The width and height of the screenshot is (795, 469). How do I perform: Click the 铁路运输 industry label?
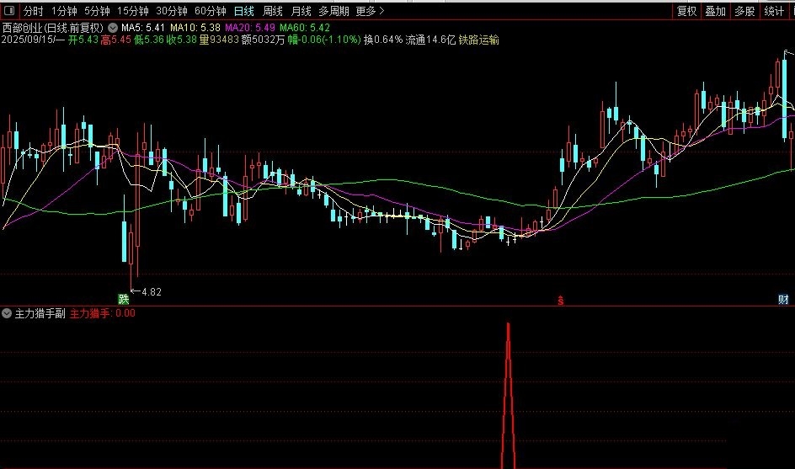478,40
